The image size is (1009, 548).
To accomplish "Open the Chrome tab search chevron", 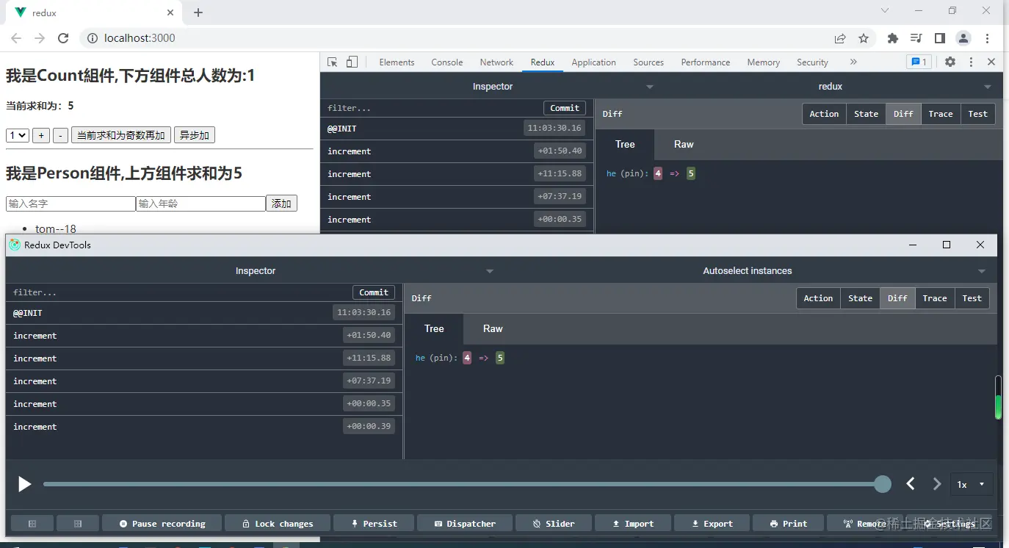I will pos(885,10).
